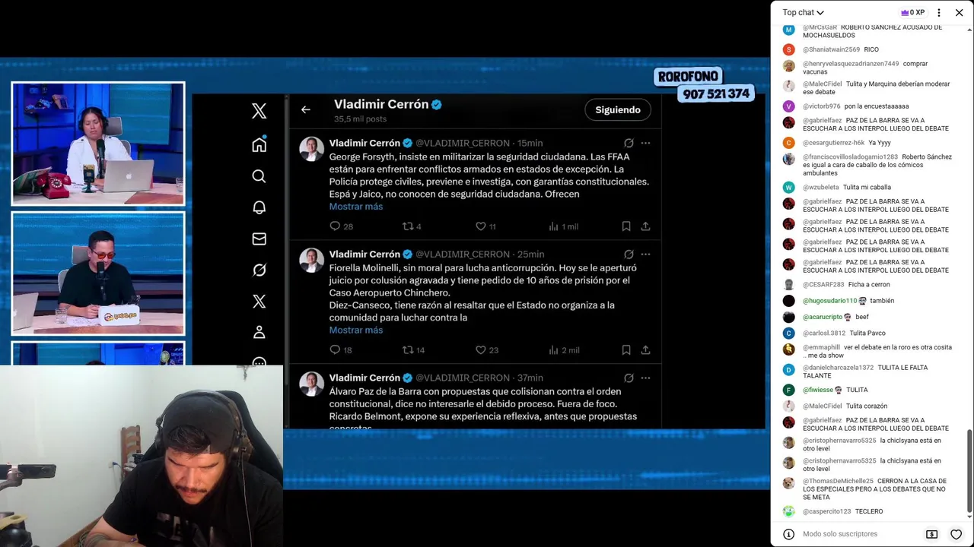Open Grok icon in X sidebar
The width and height of the screenshot is (974, 547).
coord(259,270)
